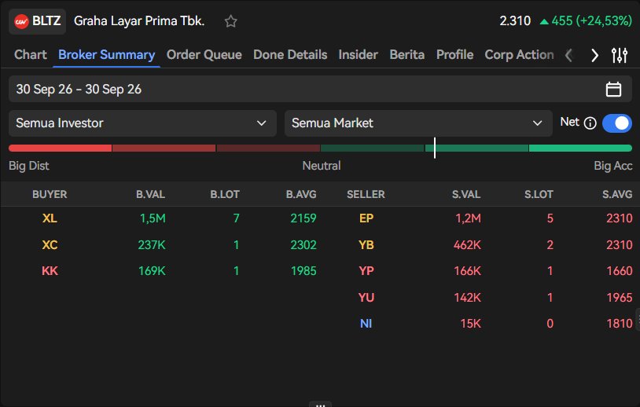Click sell average 1810
This screenshot has height=407, width=640.
620,324
